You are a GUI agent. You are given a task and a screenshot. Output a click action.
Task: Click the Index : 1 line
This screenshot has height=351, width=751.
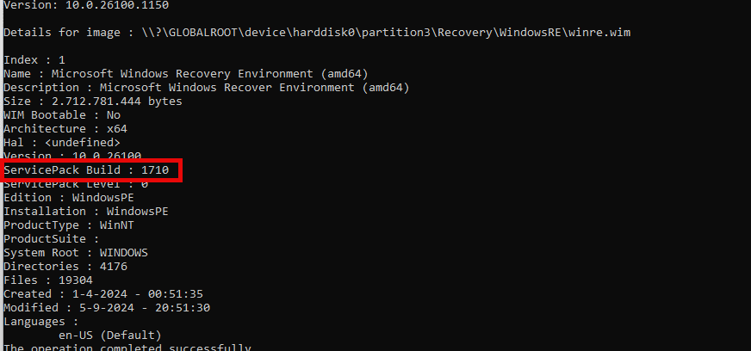(34, 60)
